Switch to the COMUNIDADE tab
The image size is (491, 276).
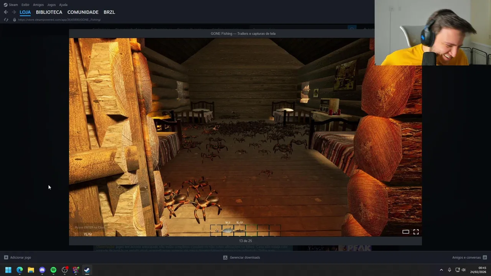point(83,12)
